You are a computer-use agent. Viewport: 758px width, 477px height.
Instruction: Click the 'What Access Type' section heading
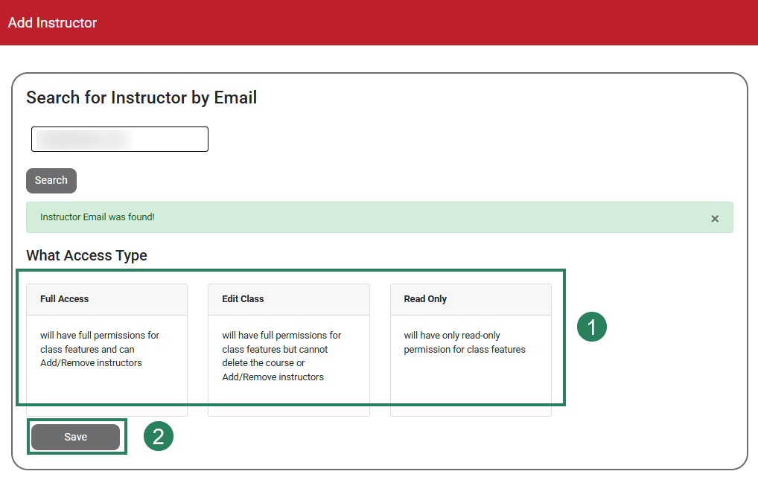tap(86, 255)
